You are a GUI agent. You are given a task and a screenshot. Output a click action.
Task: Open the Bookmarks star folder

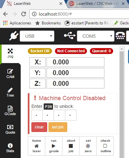[x=48, y=23]
